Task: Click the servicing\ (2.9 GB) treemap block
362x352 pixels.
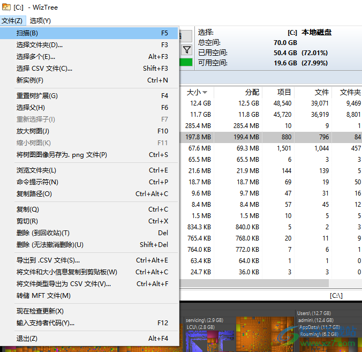Action: (x=205, y=320)
